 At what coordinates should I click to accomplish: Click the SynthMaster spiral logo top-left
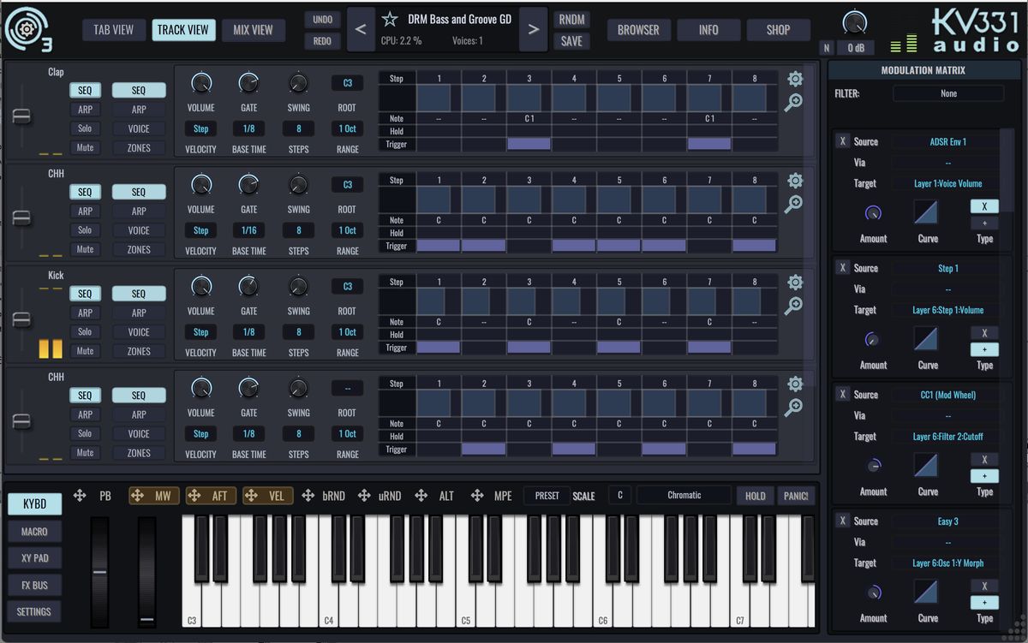26,28
